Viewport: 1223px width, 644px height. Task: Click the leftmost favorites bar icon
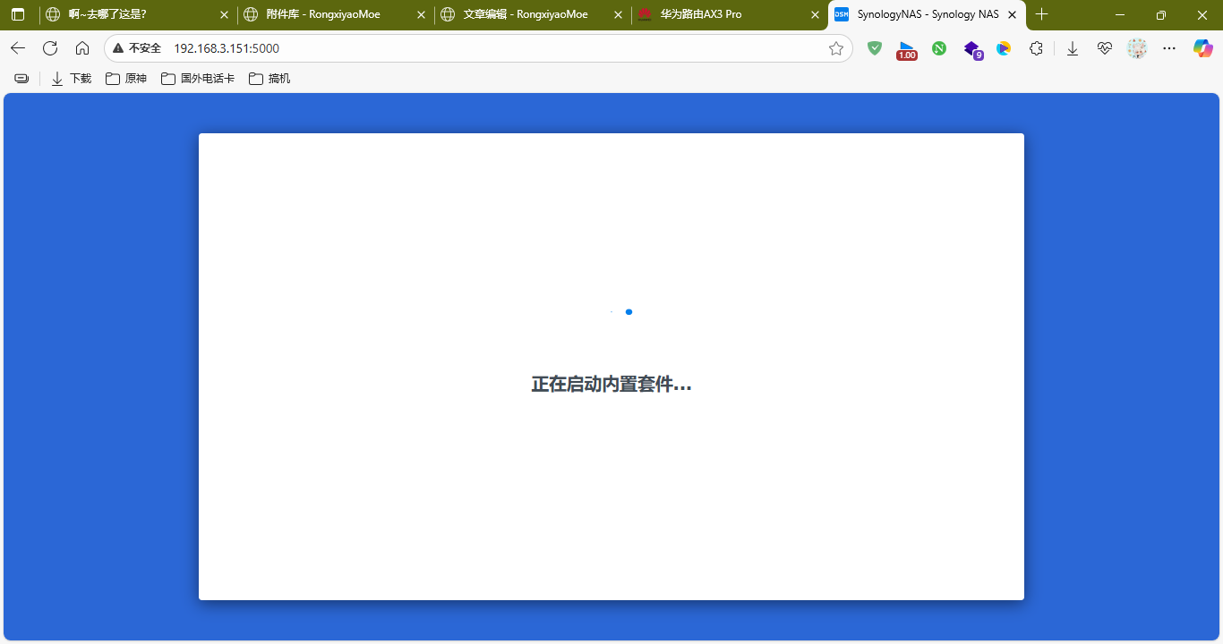click(21, 79)
